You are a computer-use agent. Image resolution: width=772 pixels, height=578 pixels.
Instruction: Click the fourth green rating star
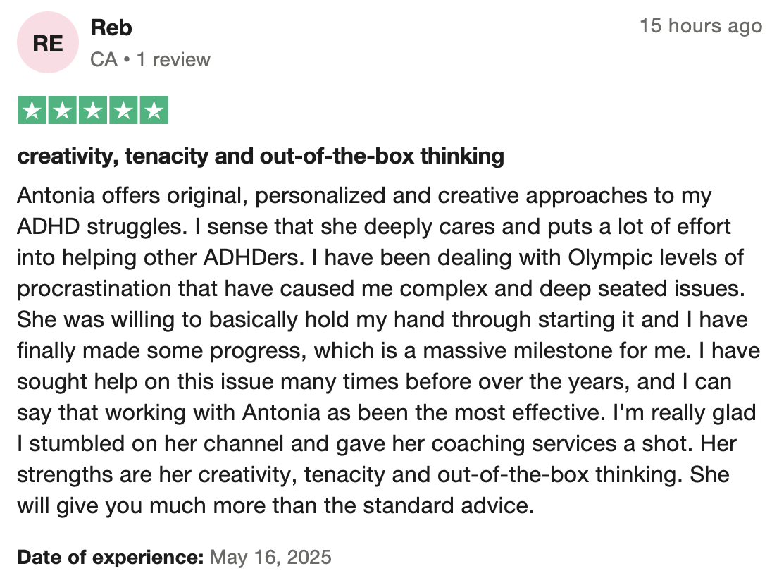[x=123, y=110]
